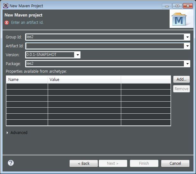Minimize the New Maven Project window
This screenshot has height=174, width=196.
167,6
